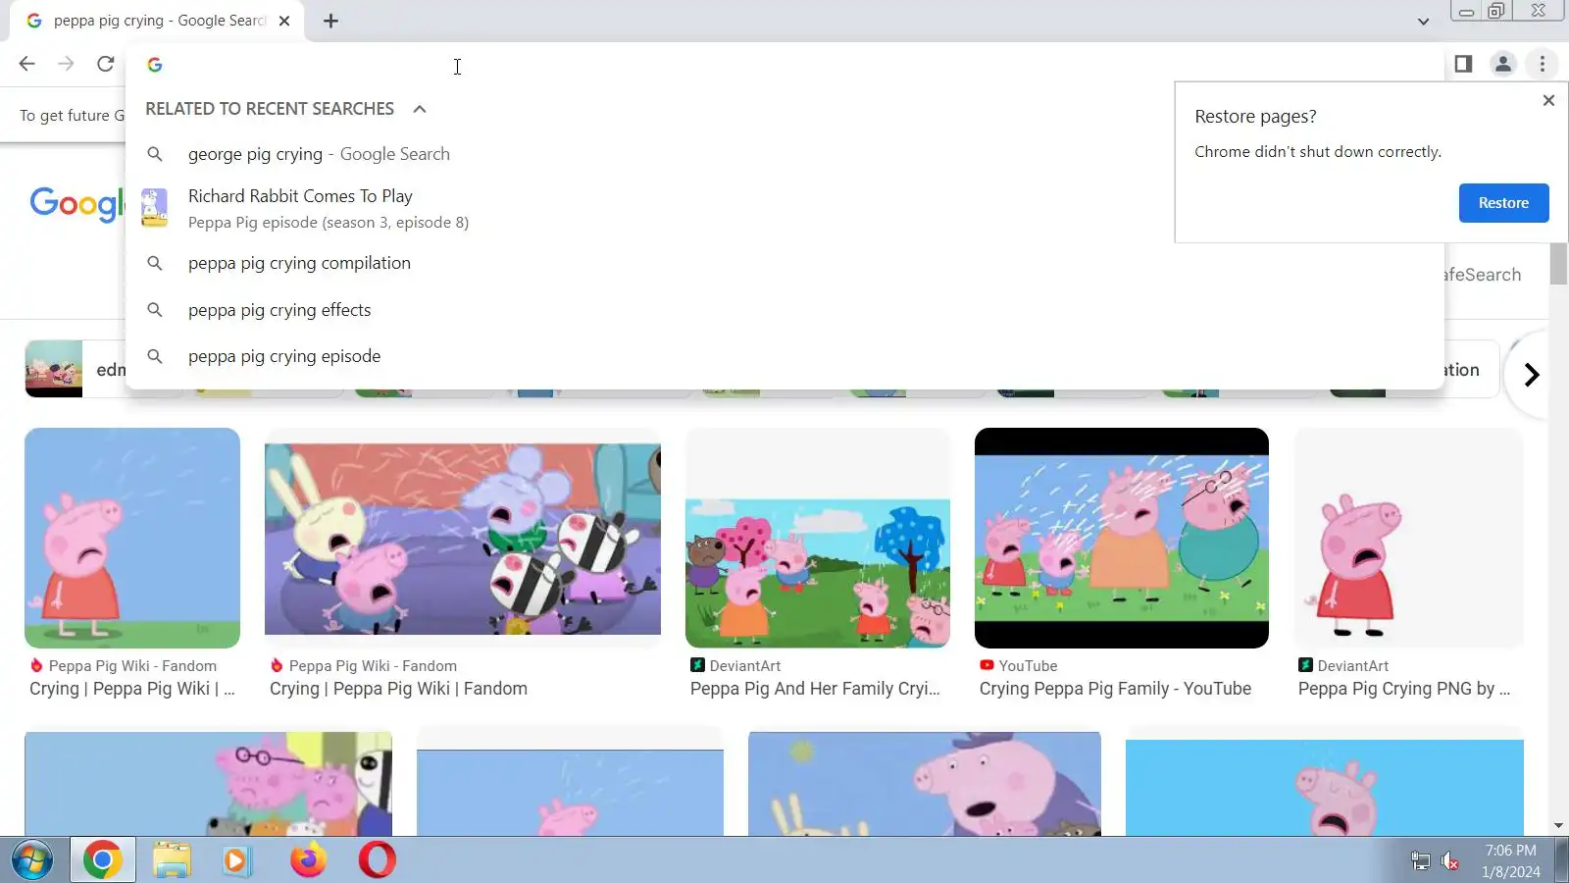Launch Firefox from taskbar
Viewport: 1569px width, 883px height.
(x=308, y=860)
